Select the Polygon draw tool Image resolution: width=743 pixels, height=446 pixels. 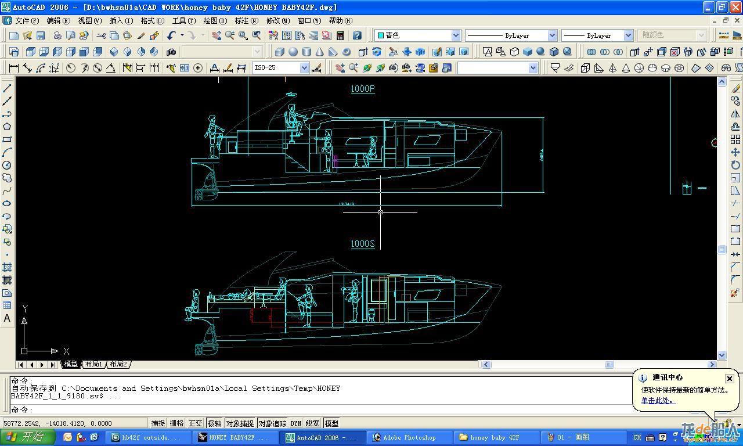[x=7, y=127]
